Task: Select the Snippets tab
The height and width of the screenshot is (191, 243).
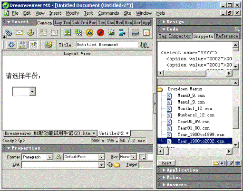Action: coord(203,36)
